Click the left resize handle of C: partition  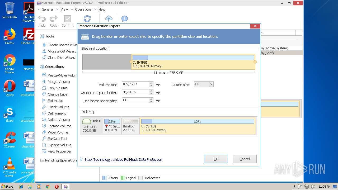[x=131, y=62]
